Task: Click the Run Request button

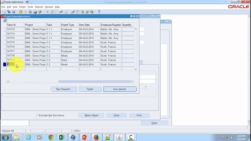Action: (64, 89)
